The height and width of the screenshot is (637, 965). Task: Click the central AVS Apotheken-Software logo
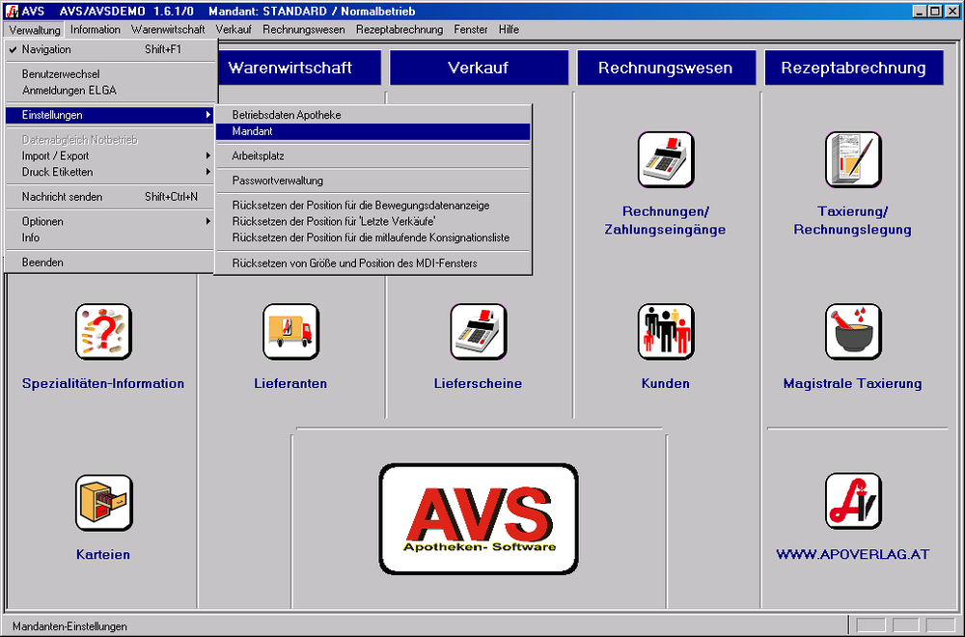[x=478, y=520]
